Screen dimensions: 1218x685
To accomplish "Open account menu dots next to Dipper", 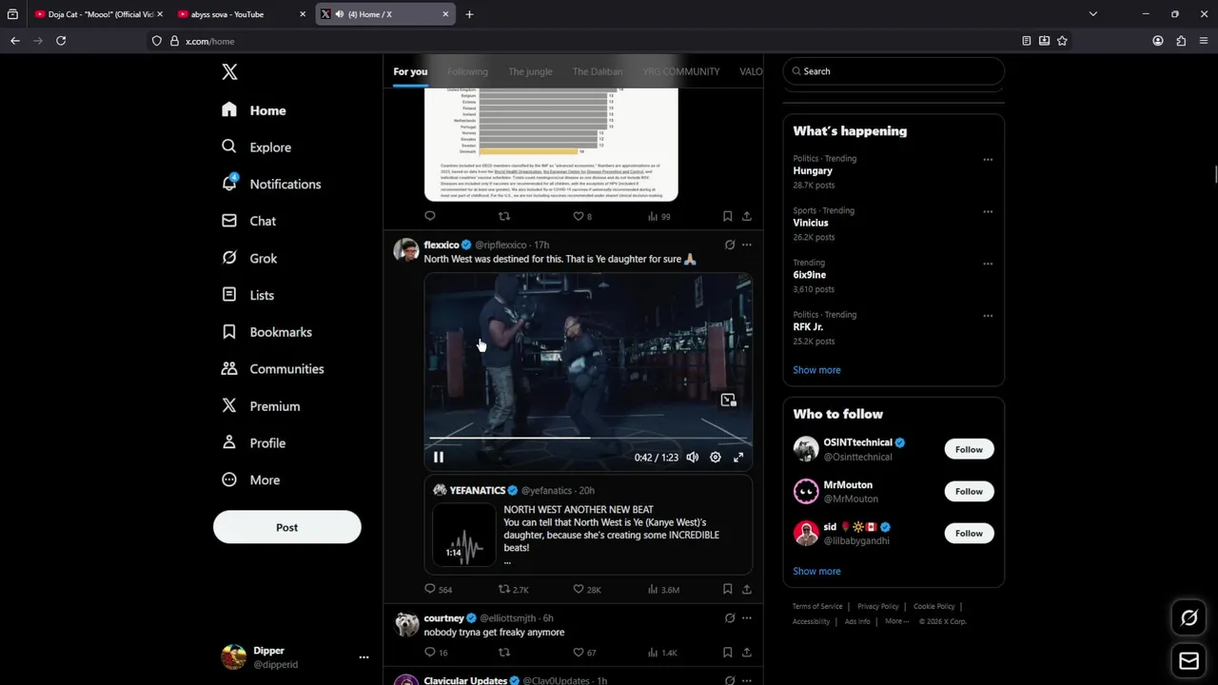I will 363,657.
